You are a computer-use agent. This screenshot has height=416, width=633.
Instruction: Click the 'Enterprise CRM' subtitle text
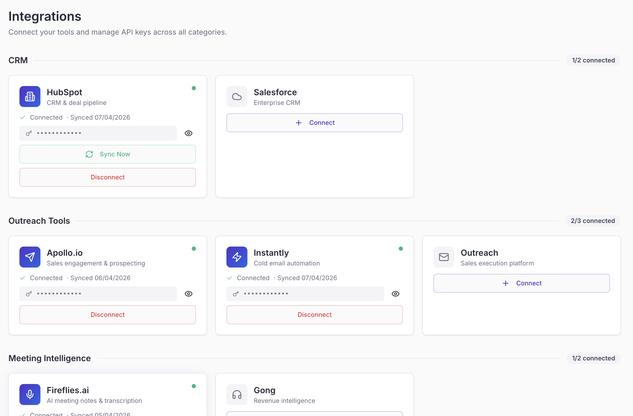pos(277,103)
